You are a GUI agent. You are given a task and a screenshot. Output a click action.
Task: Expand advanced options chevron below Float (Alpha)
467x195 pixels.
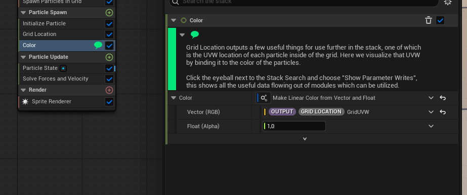305,139
